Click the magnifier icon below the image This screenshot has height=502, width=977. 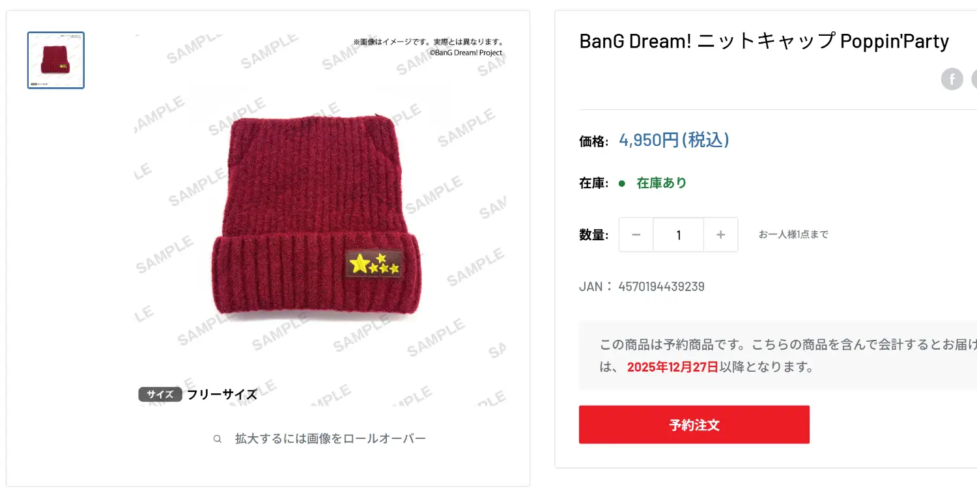tap(218, 439)
